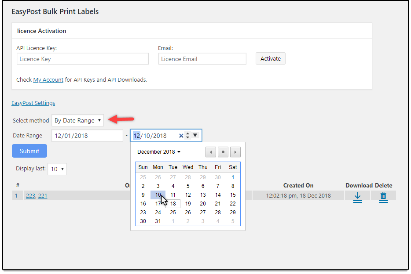Select December 31 in calendar
Viewport: 411px width, 274px height.
click(158, 221)
